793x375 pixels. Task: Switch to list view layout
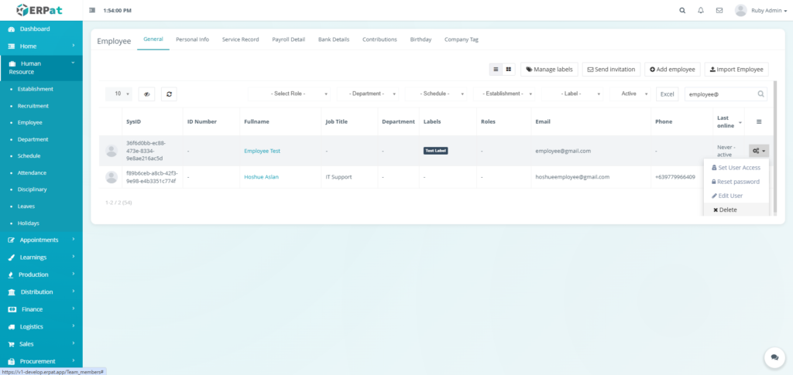click(x=496, y=70)
